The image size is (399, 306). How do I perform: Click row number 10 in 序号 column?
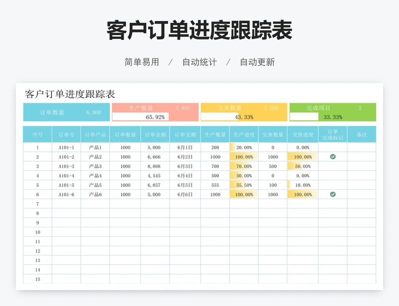click(x=37, y=232)
